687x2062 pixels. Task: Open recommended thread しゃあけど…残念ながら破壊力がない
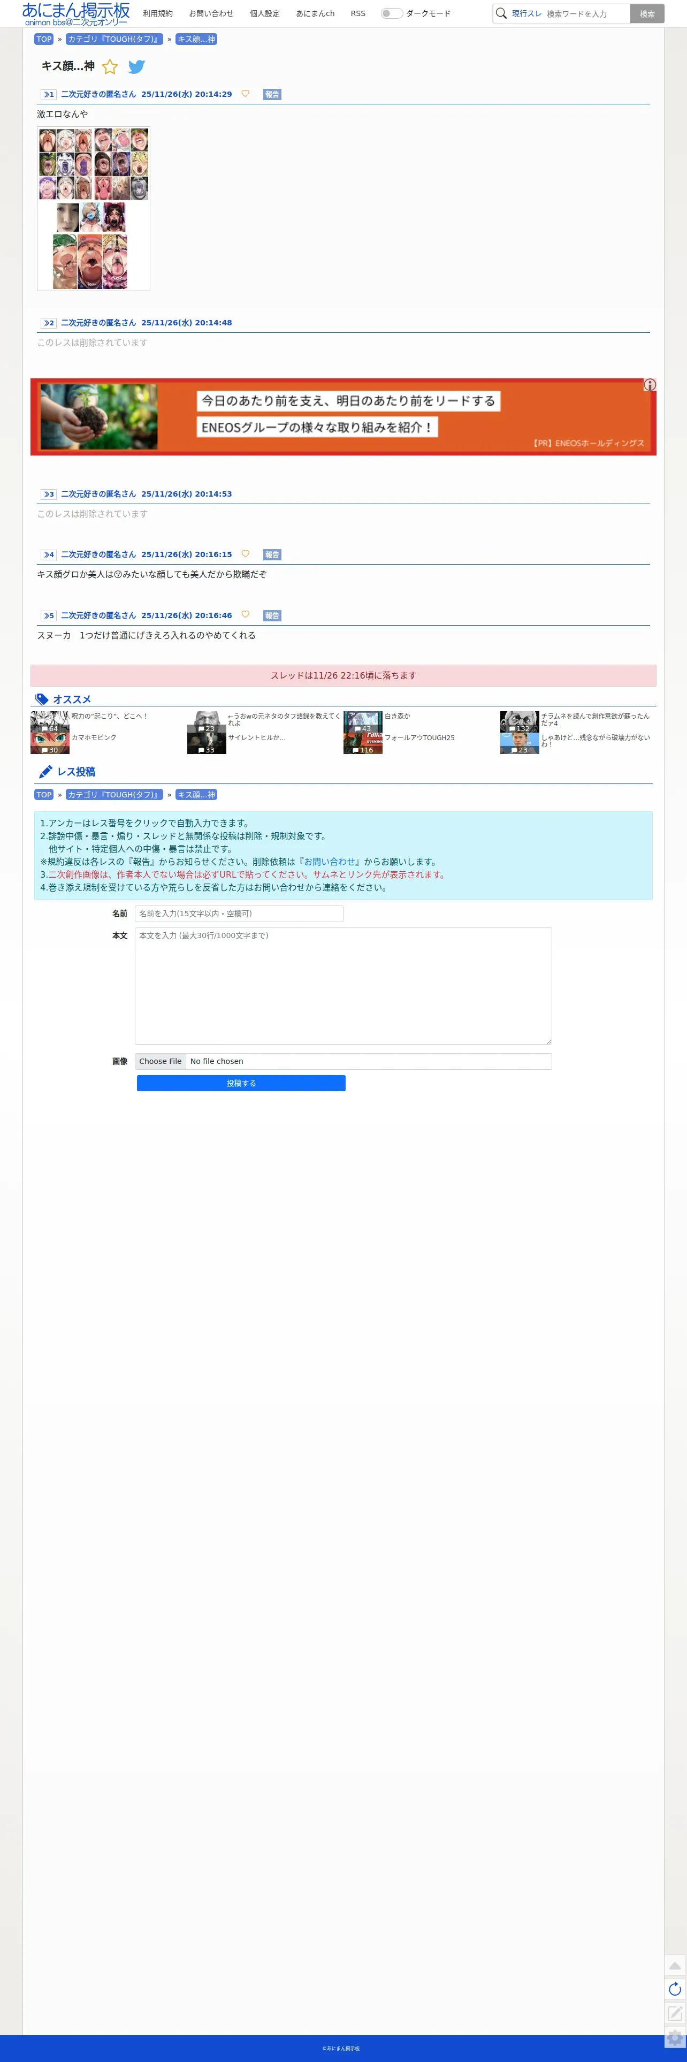coord(596,741)
